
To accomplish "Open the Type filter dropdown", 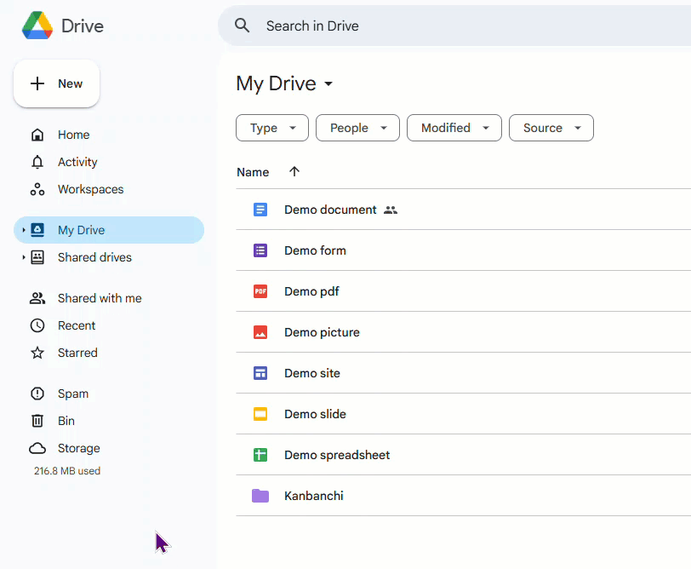I will pos(272,128).
